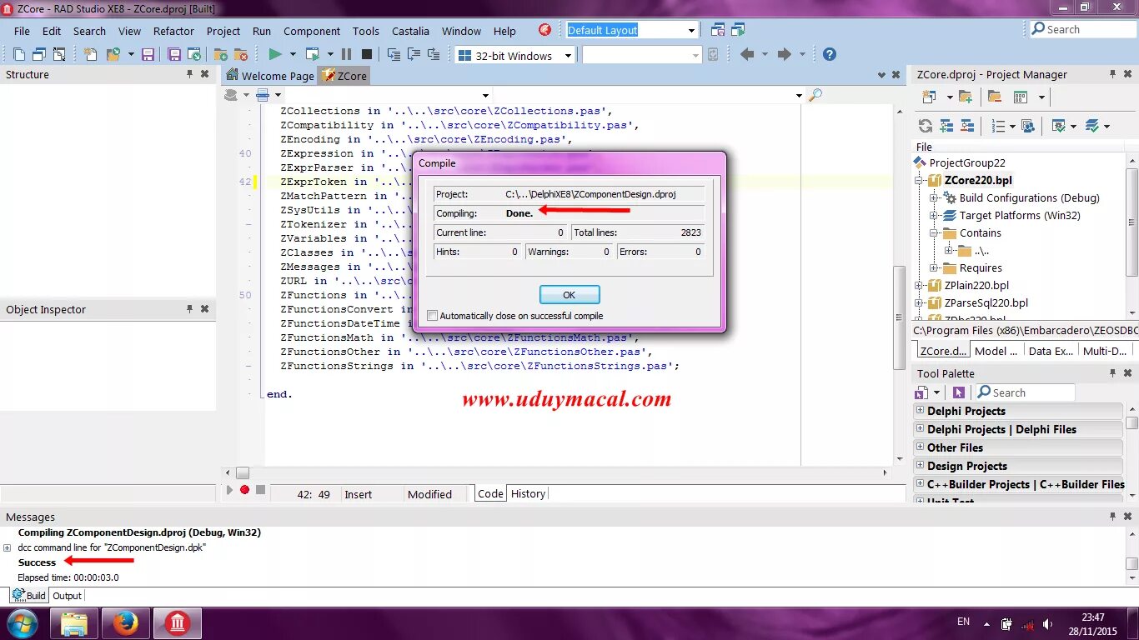Image resolution: width=1139 pixels, height=640 pixels.
Task: Click the Save Desktop layout icon
Action: click(x=718, y=30)
